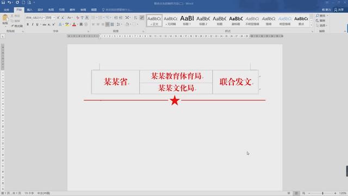348x196 pixels.
Task: Decrease paragraph indent
Action: pyautogui.click(x=116, y=17)
